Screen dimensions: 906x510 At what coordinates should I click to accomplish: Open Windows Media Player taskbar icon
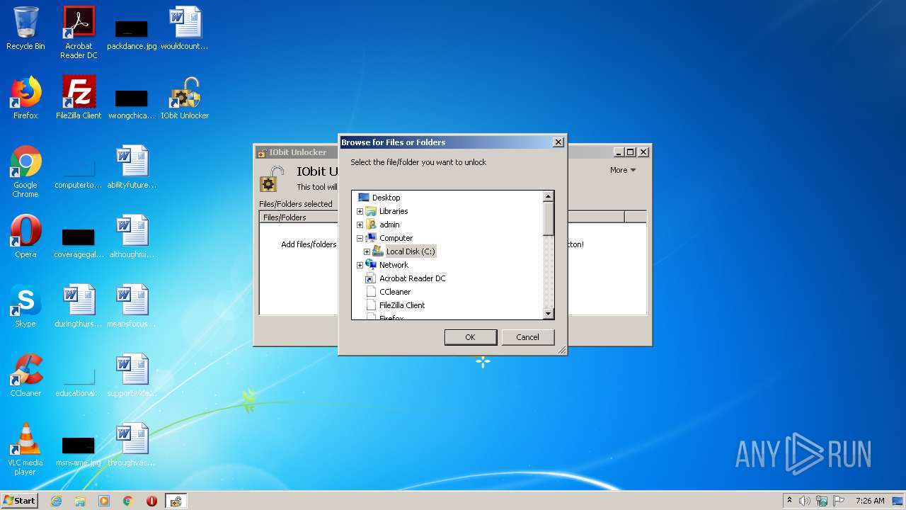click(x=104, y=501)
